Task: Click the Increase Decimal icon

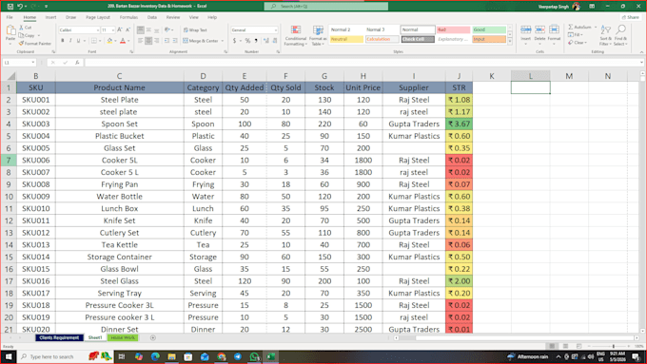Action: tap(266, 41)
